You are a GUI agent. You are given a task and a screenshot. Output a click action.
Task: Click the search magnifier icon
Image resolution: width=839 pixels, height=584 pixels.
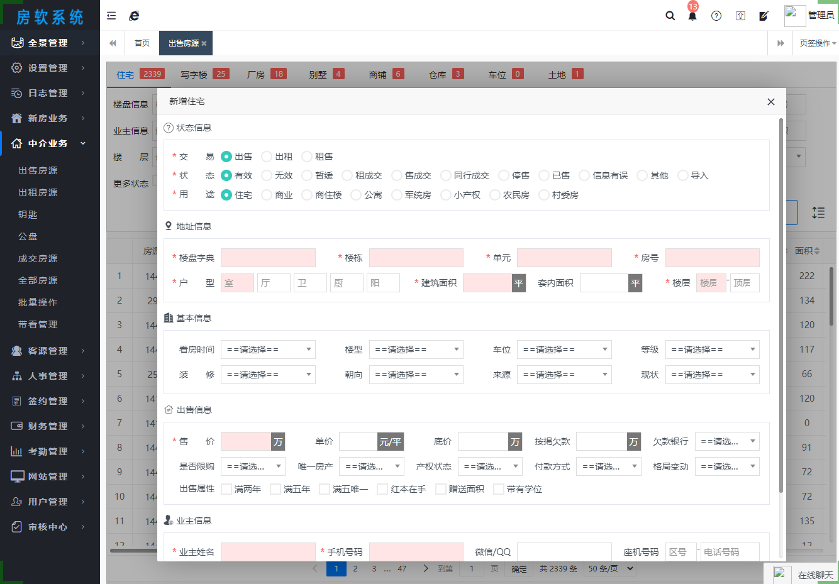pyautogui.click(x=670, y=16)
